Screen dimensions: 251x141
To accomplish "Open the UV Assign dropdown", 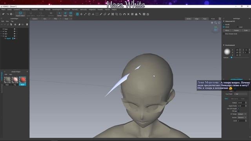I will pyautogui.click(x=242, y=114).
